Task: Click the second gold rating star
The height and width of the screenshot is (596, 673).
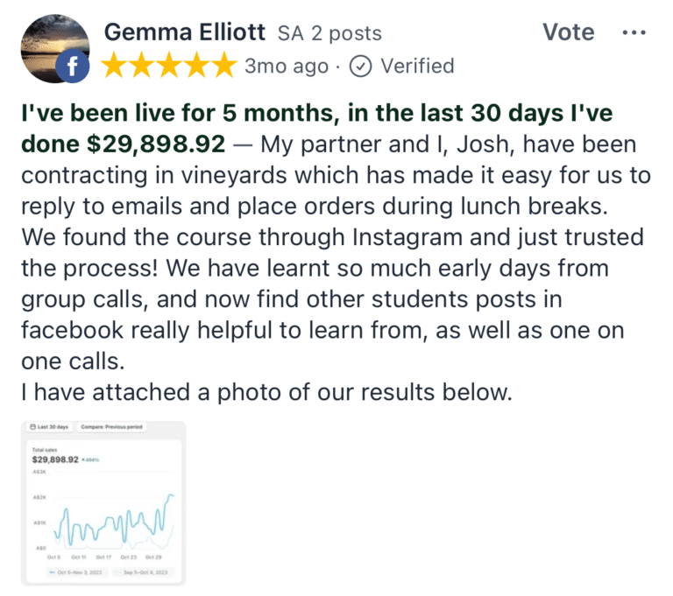Action: [142, 65]
